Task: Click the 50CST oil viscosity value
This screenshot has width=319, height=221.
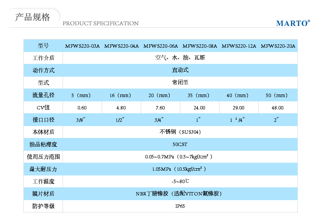Action: pos(180,144)
